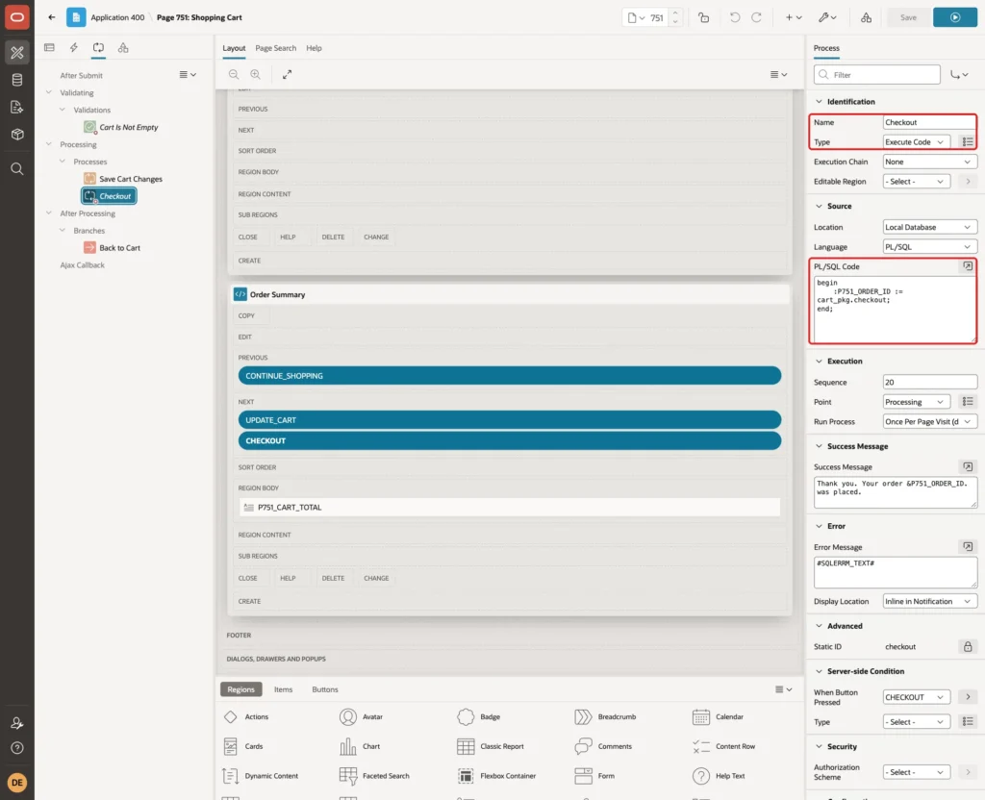Click the Sequence field showing 20
Image resolution: width=985 pixels, height=800 pixels.
(x=930, y=382)
